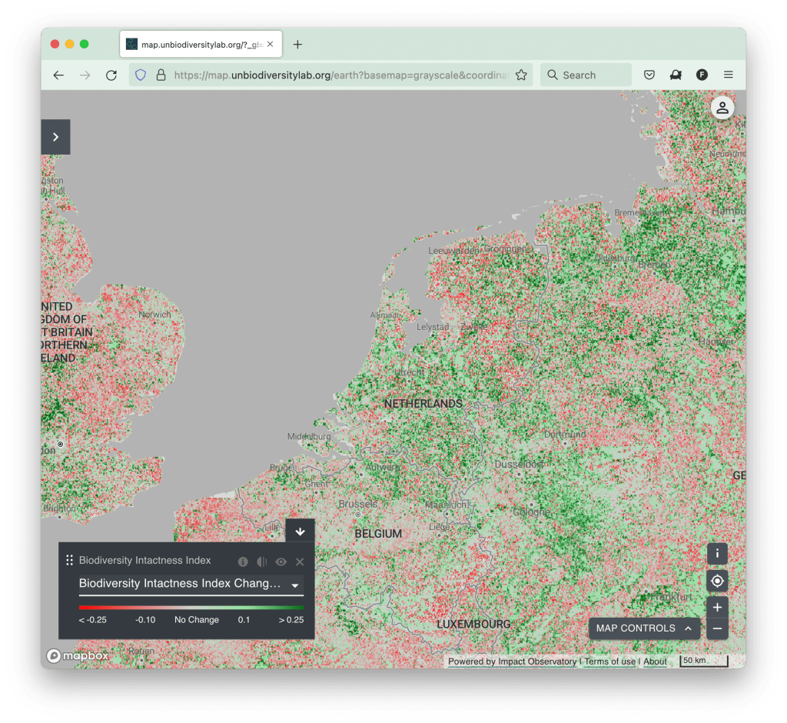Collapse the legend with the down arrow

[x=300, y=531]
